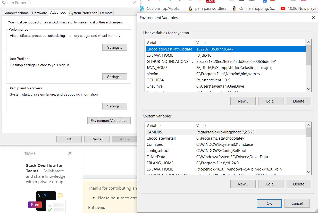The height and width of the screenshot is (213, 318).
Task: Sort user variables by Value column header
Action: coord(250,43)
